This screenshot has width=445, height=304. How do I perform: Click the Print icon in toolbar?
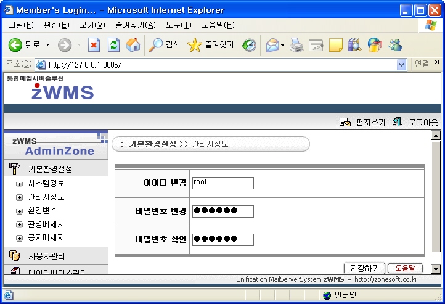(296, 45)
